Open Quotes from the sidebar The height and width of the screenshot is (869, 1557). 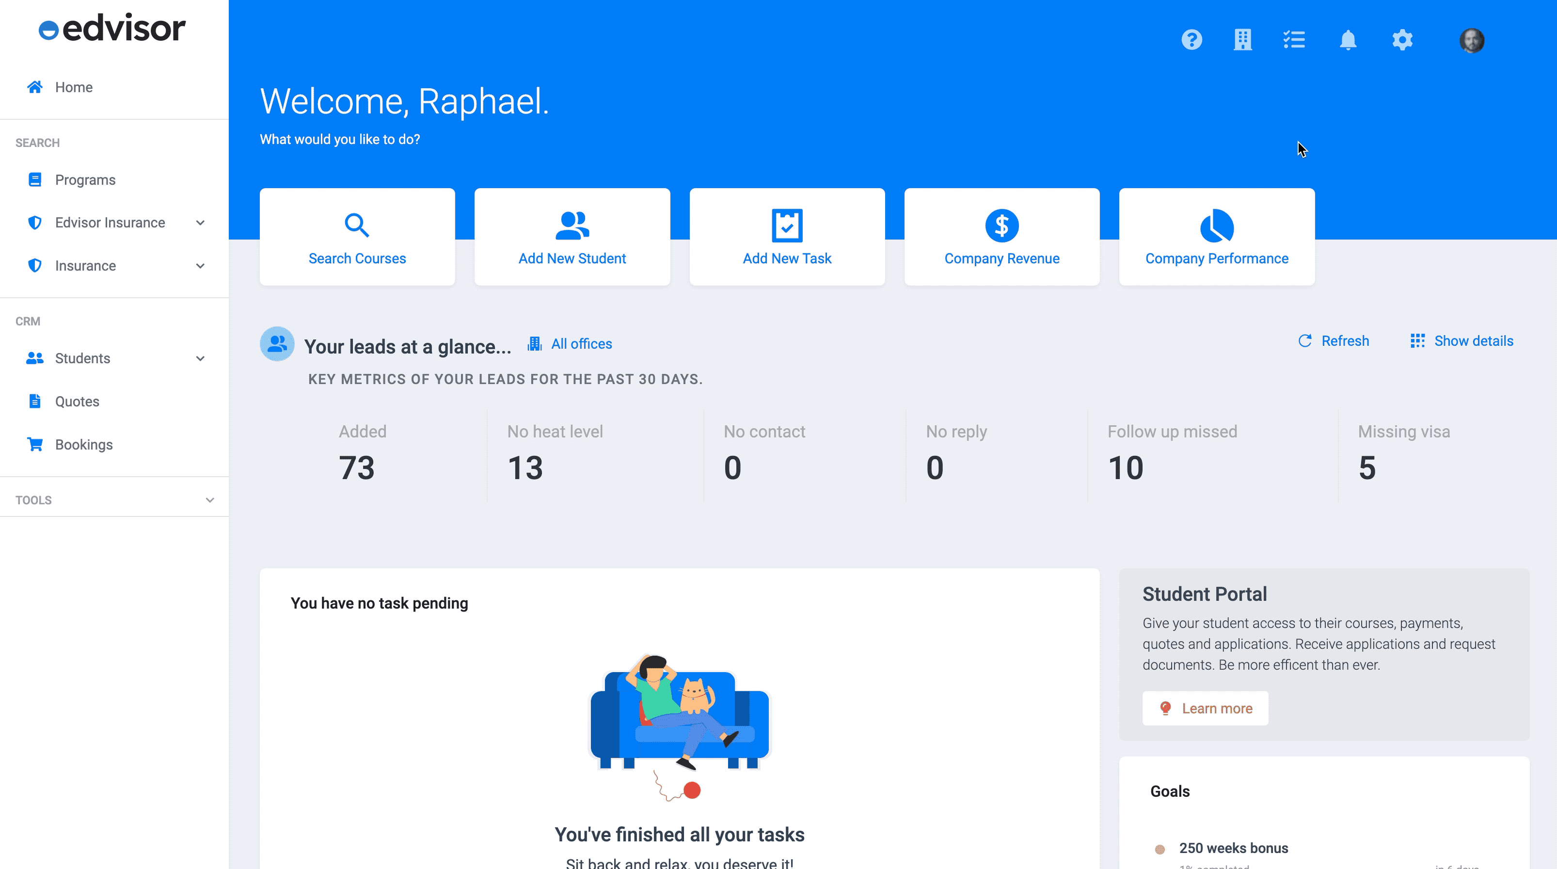[x=77, y=401]
